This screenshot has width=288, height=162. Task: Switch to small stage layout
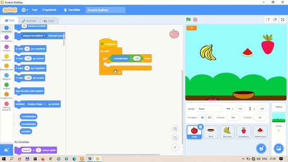(268, 20)
